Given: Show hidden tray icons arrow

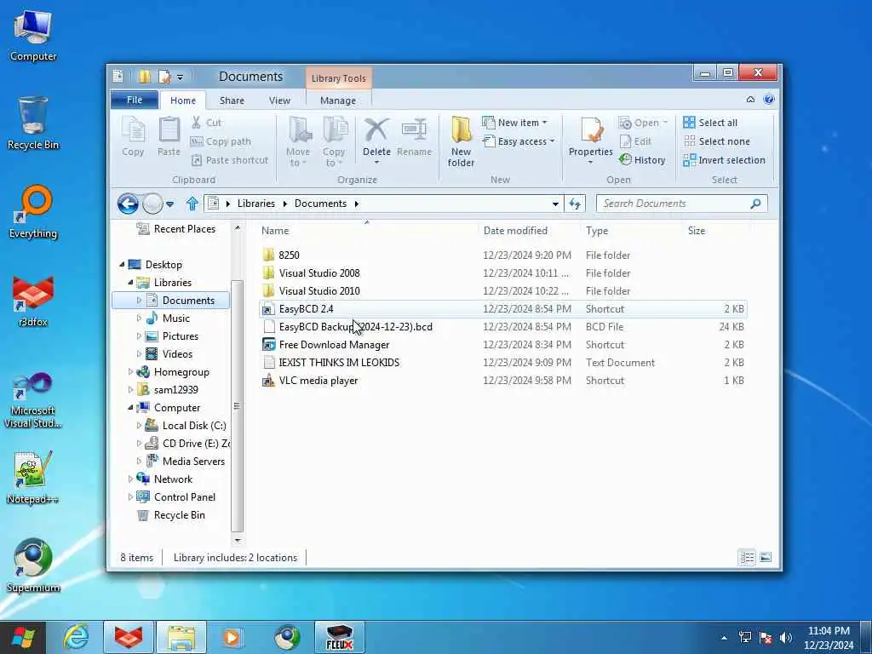Looking at the screenshot, I should click(724, 638).
